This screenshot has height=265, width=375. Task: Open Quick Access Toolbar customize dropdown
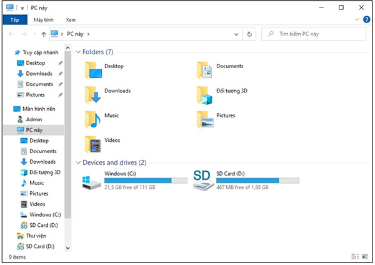point(22,8)
